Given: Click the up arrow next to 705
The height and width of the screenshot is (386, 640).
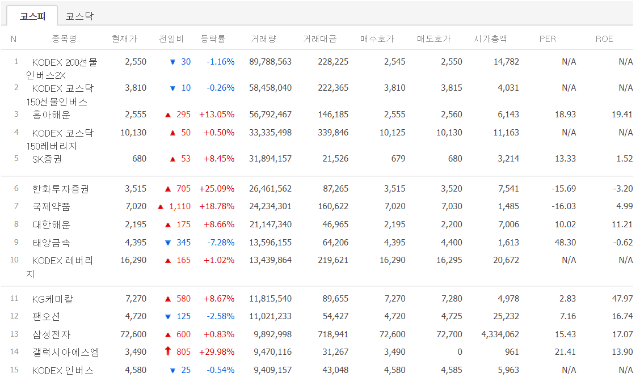Looking at the screenshot, I should pyautogui.click(x=168, y=189).
